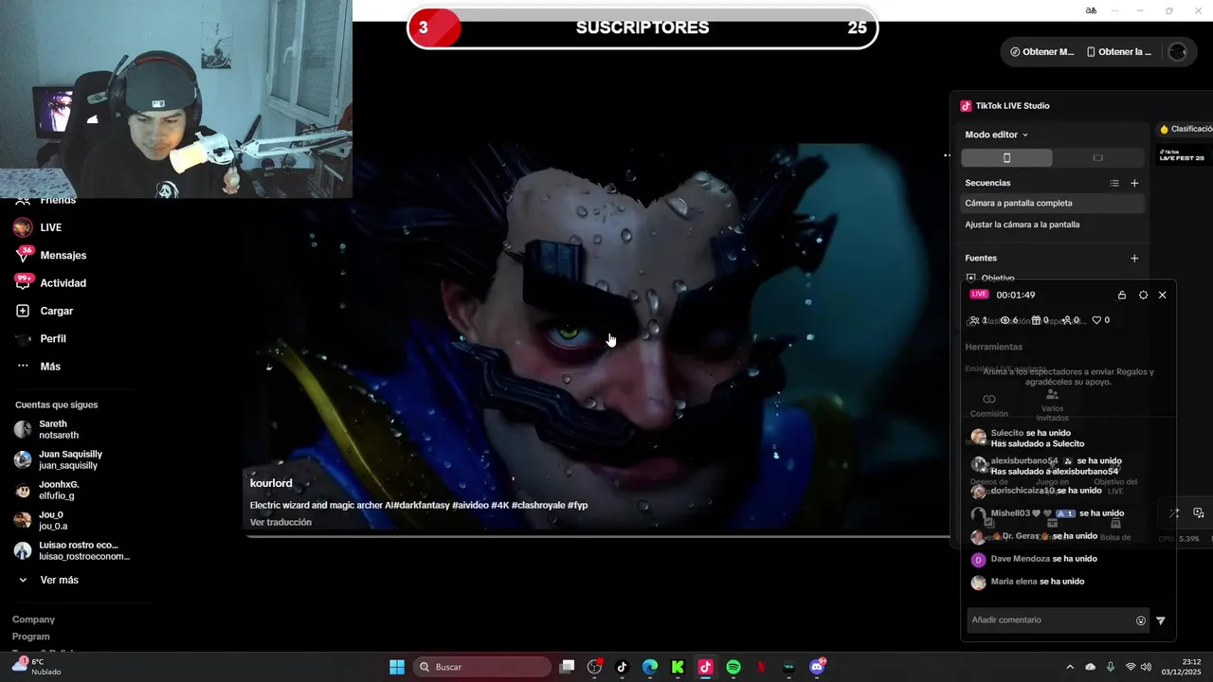Click the taskbar Buscar search box
This screenshot has width=1213, height=682.
[484, 667]
